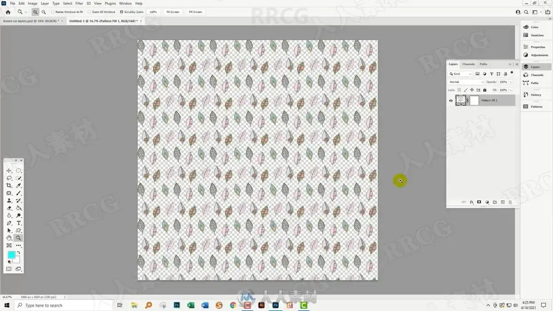Open the Fill slider dropdown arrow

click(511, 90)
